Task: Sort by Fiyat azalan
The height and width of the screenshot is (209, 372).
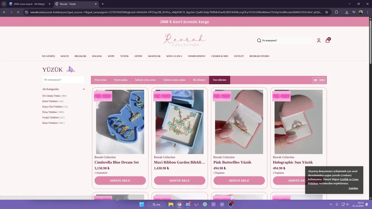Action: click(121, 80)
